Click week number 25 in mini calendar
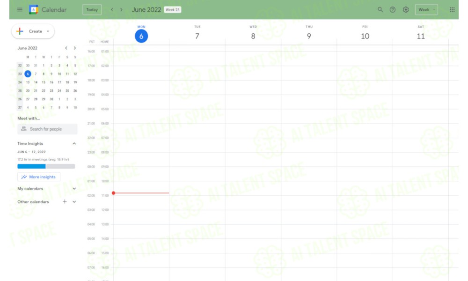The height and width of the screenshot is (281, 468). (x=20, y=90)
